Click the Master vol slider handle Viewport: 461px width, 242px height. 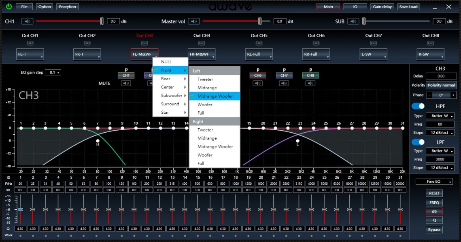point(261,21)
